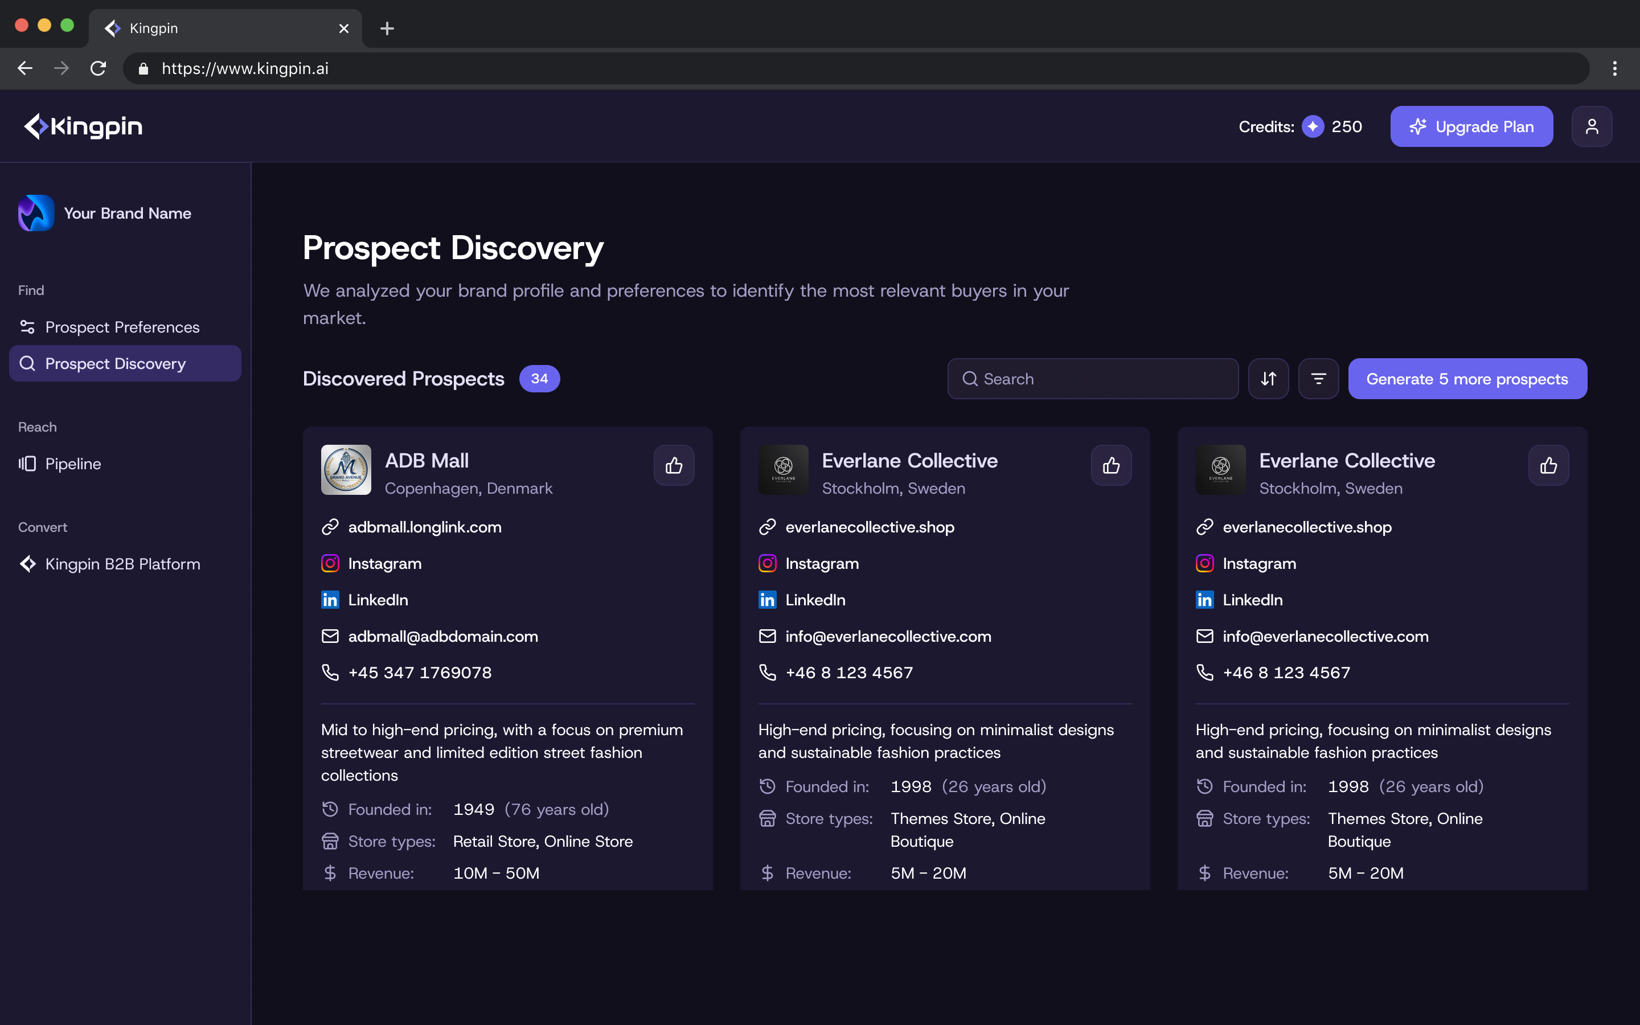This screenshot has width=1640, height=1025.
Task: Open ADB Mall Instagram link
Action: pos(384,563)
